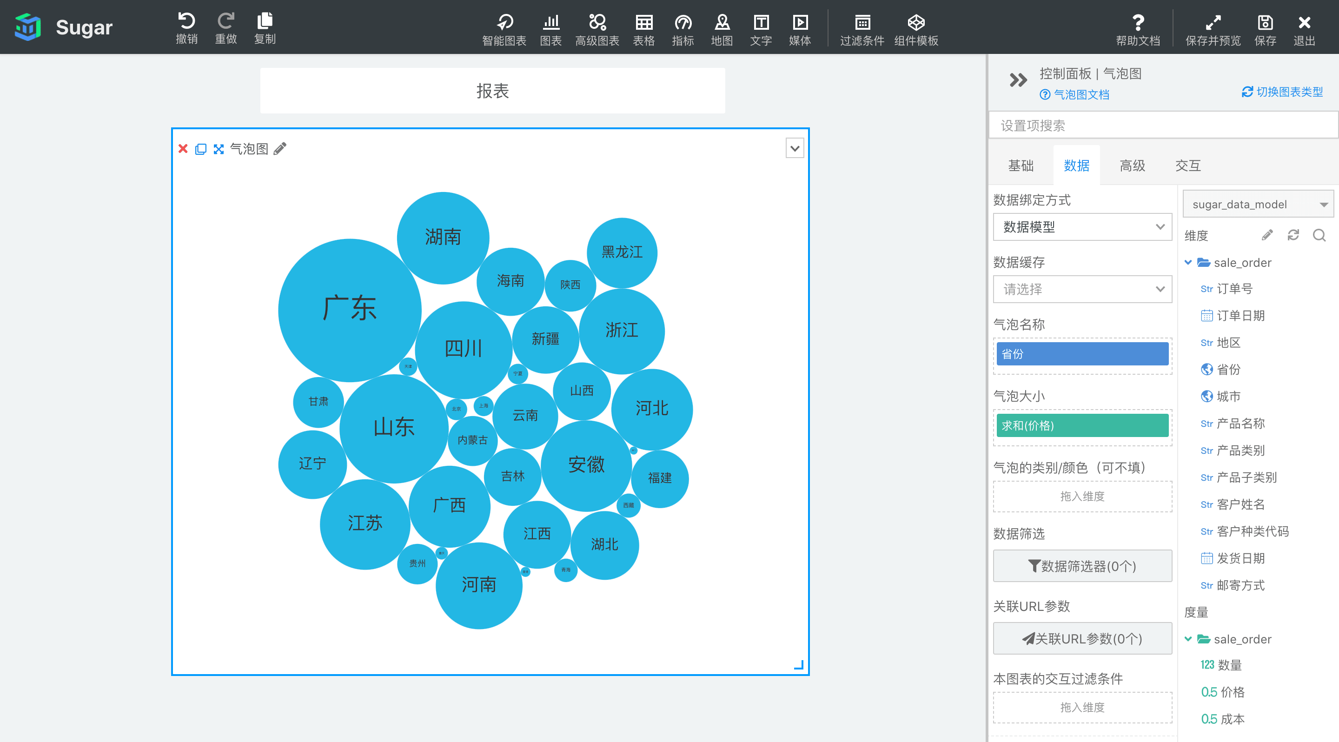Open the chart's top-right dropdown arrow
Viewport: 1339px width, 742px height.
pos(795,148)
